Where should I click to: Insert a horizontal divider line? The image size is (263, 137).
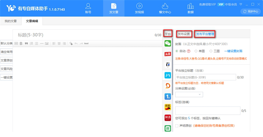[42, 44]
